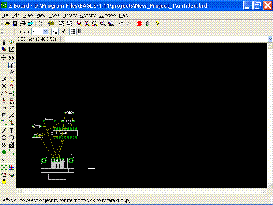273x205 pixels.
Task: Zoom in on the board
Action: 87,24
